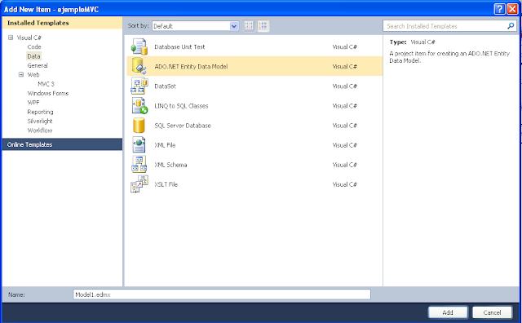Select the XSLT File template icon
The image size is (522, 323).
pos(139,184)
